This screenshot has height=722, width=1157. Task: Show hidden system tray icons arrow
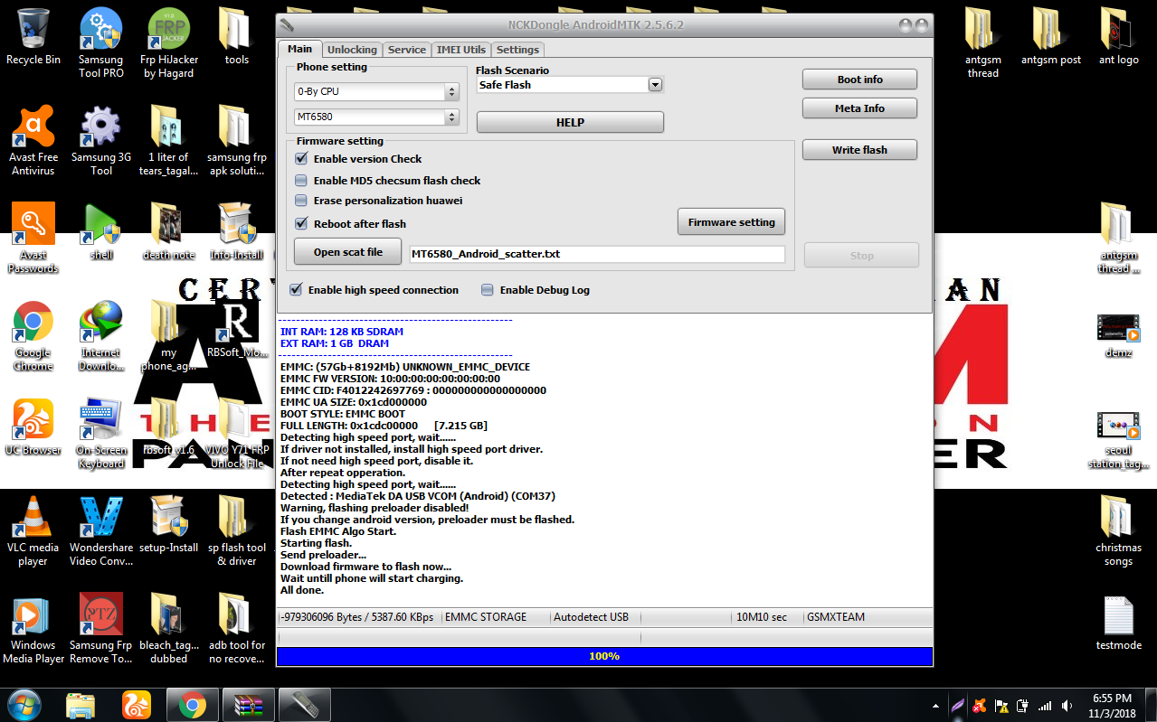tap(935, 706)
